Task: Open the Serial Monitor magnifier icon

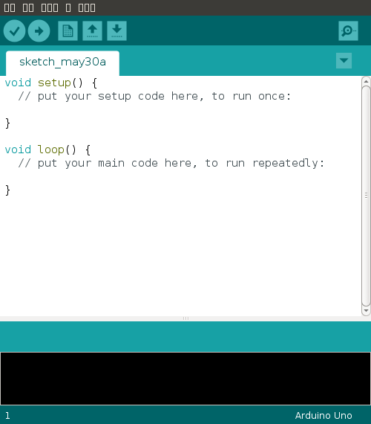Action: pyautogui.click(x=348, y=30)
